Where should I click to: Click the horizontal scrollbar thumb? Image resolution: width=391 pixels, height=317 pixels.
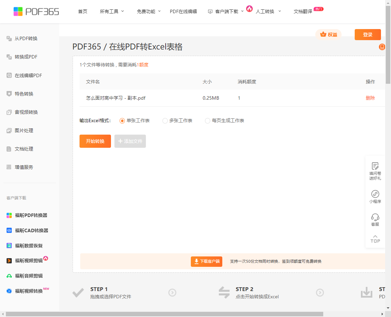tap(164, 314)
